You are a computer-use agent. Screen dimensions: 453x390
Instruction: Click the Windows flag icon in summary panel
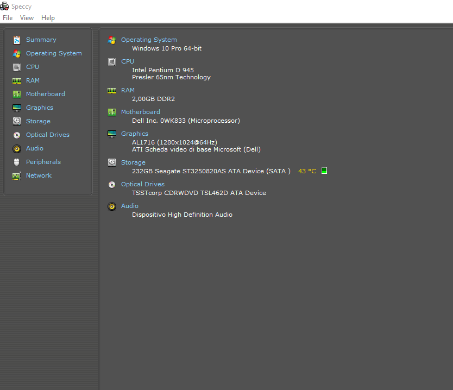pyautogui.click(x=112, y=40)
